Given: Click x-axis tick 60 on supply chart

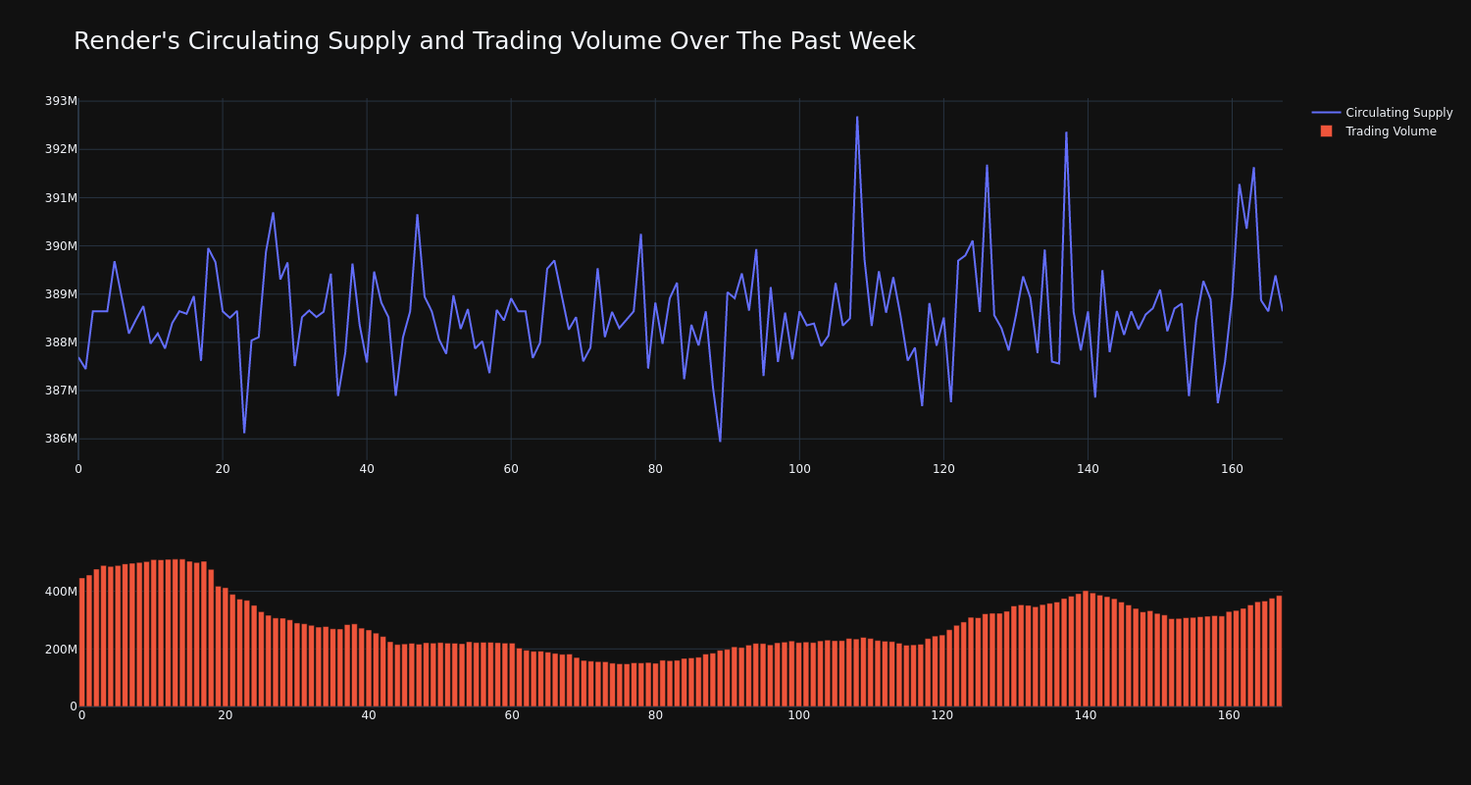Looking at the screenshot, I should tap(511, 469).
